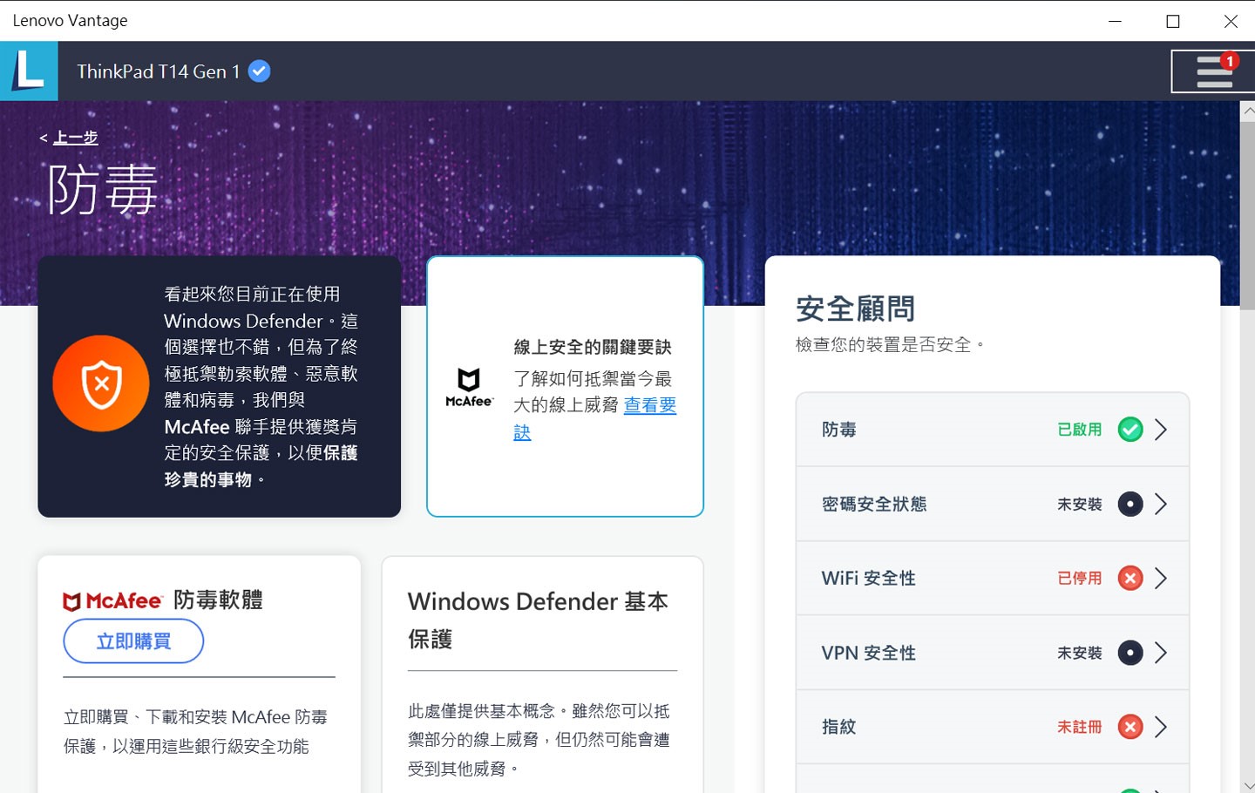Click the 立即購買 button
The width and height of the screenshot is (1255, 793).
click(133, 641)
